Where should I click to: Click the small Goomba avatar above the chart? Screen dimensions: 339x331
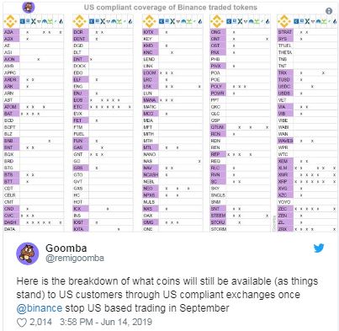coord(29,8)
